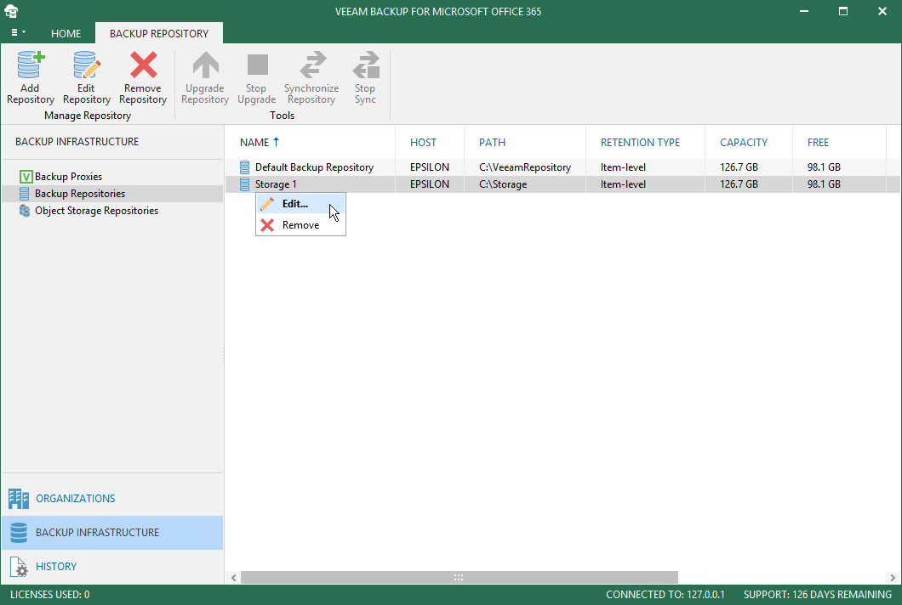The width and height of the screenshot is (902, 605).
Task: Sort by the FREE column header
Action: [818, 143]
